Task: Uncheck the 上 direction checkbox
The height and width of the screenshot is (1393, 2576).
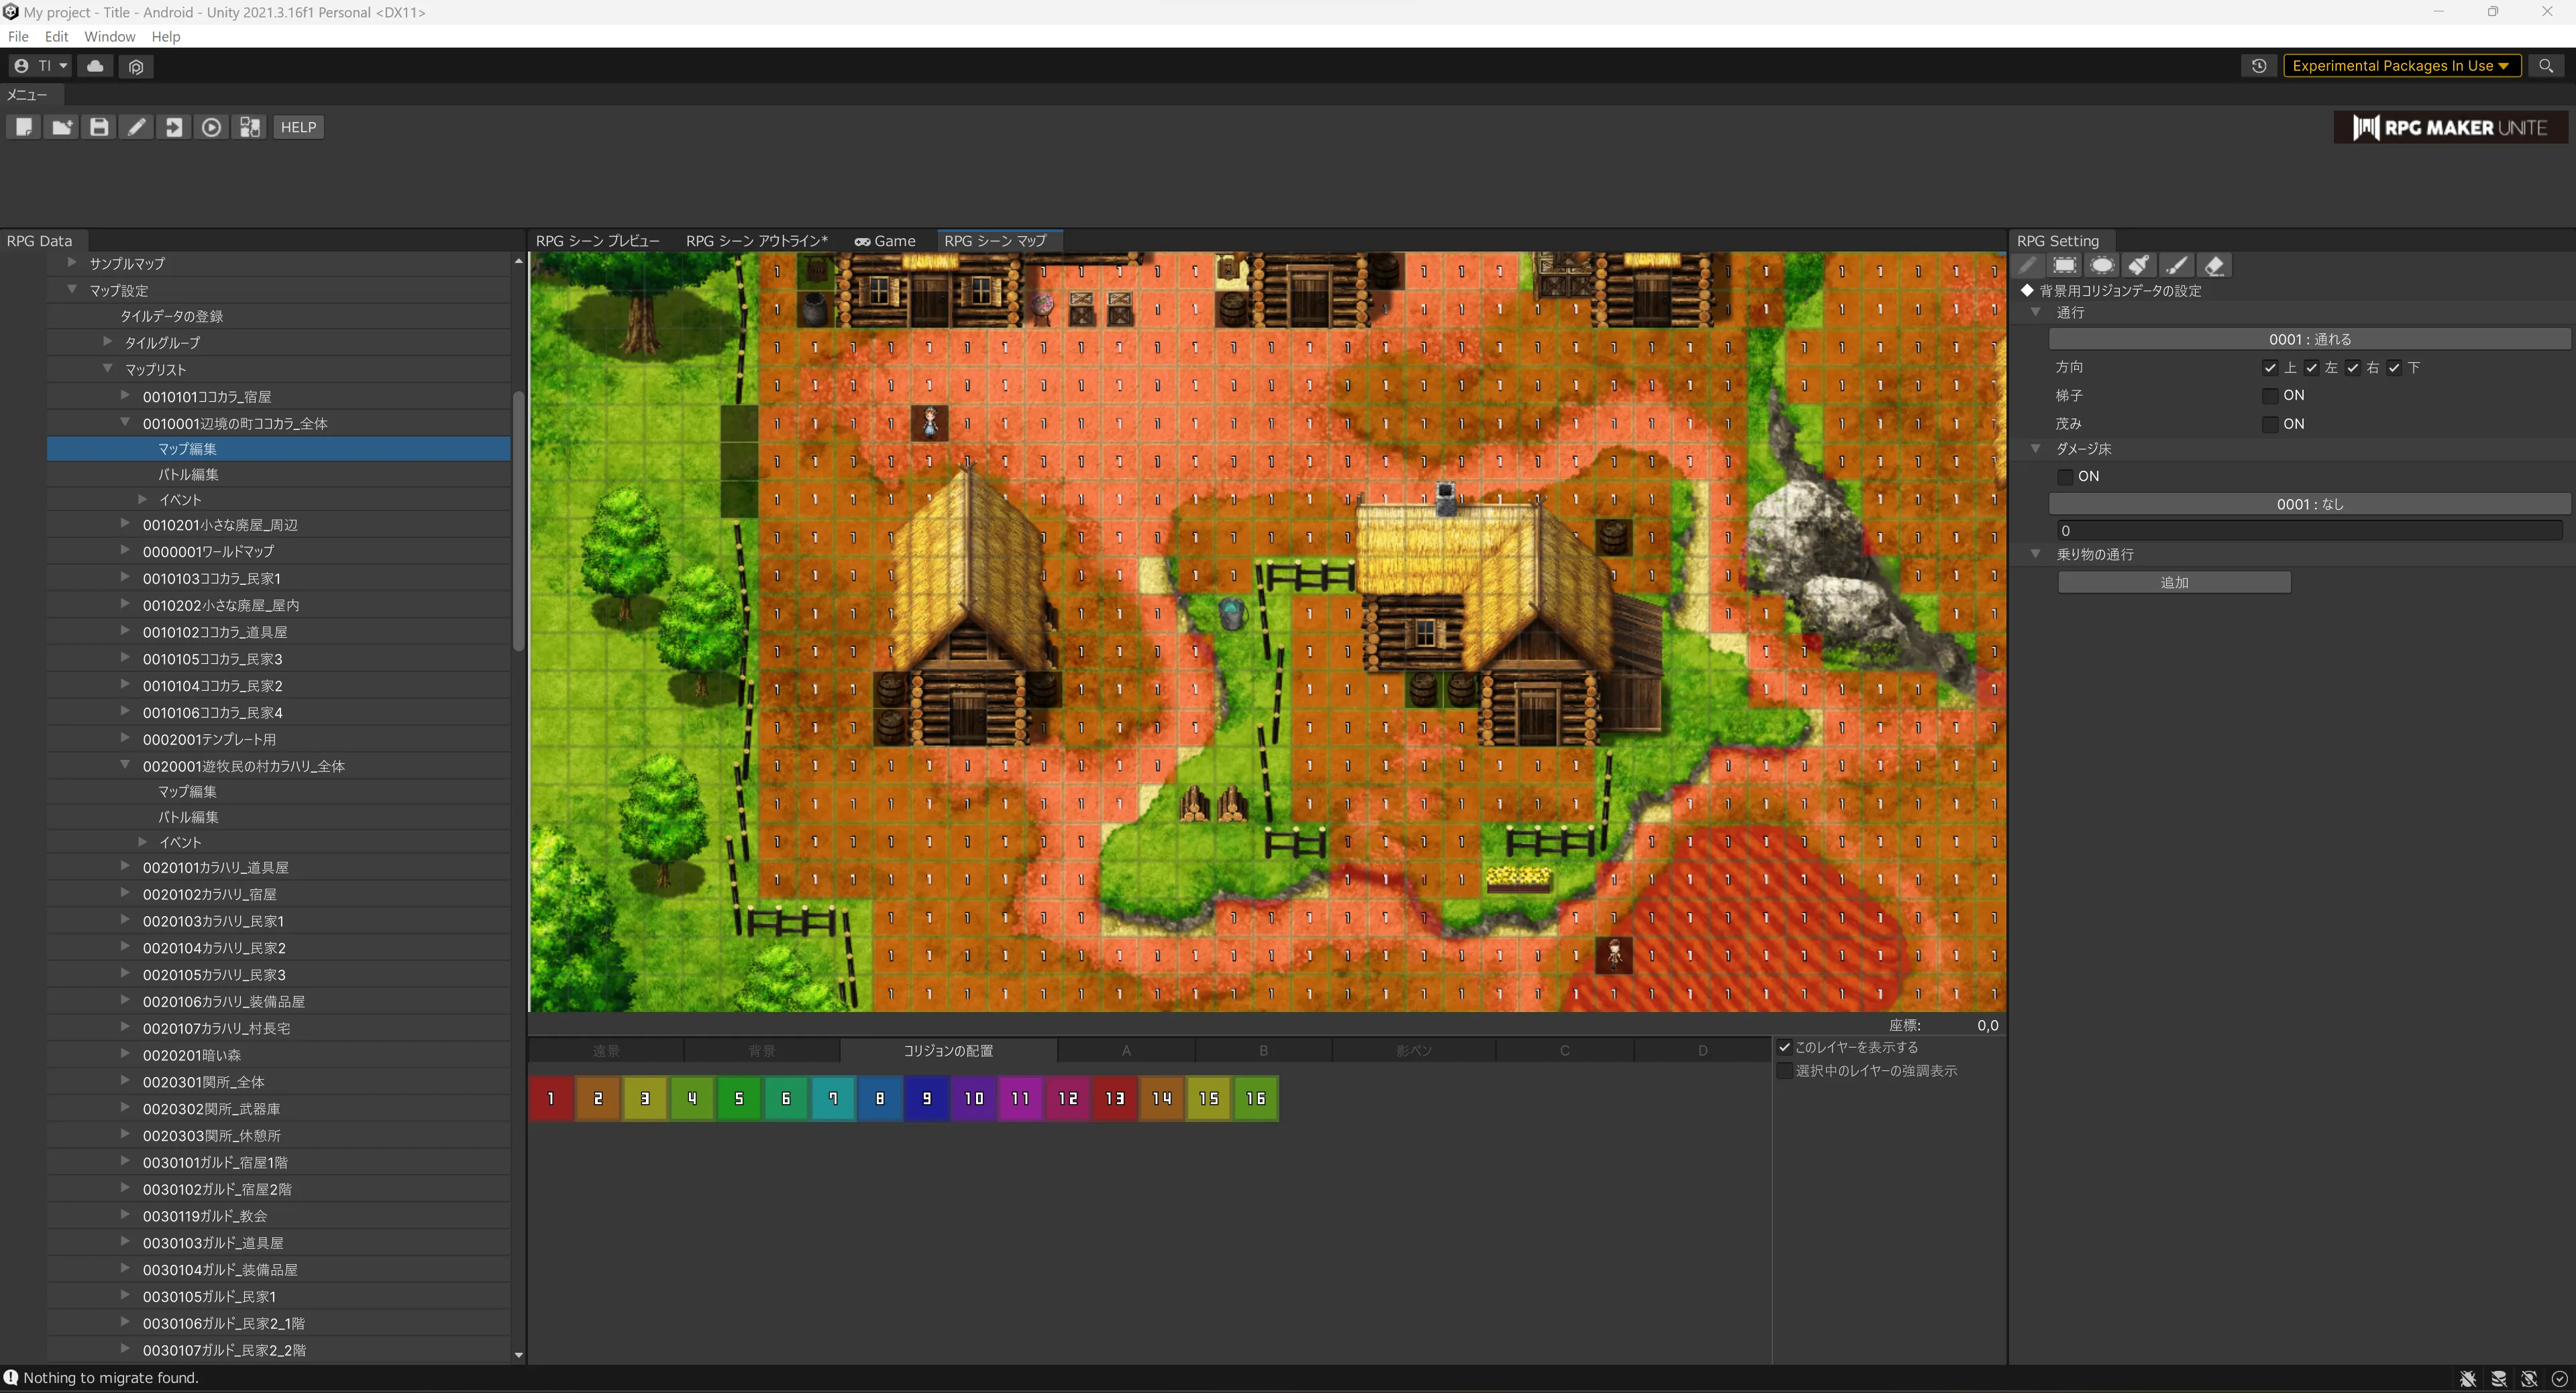Action: pyautogui.click(x=2270, y=368)
